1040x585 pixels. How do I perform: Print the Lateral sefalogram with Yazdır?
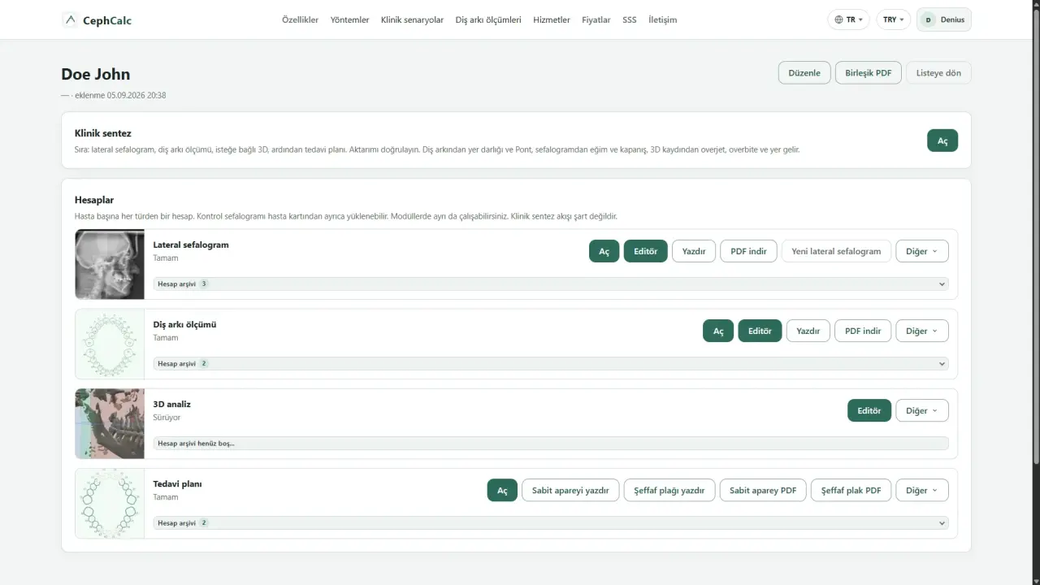(x=694, y=251)
